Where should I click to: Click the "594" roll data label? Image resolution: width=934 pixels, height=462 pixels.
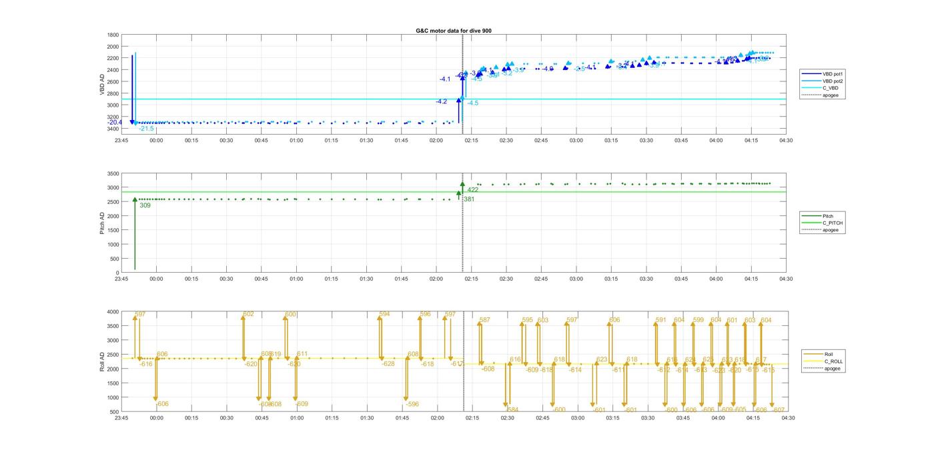[x=384, y=314]
